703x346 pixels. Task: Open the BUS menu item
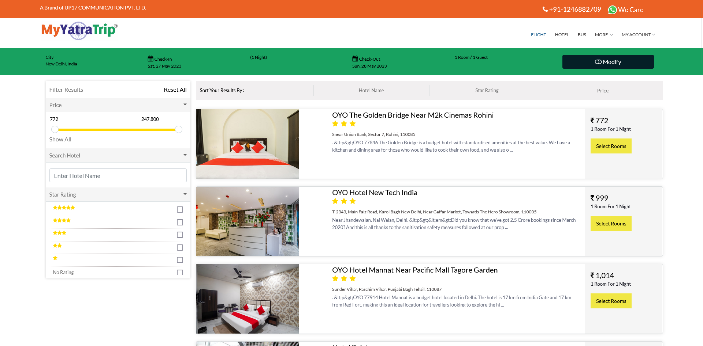582,35
